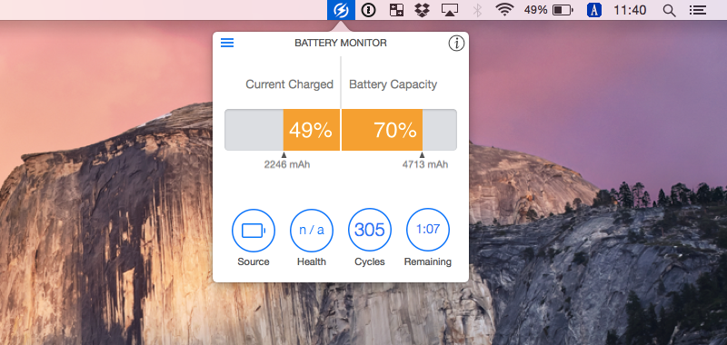Click the 4713 mAh value
Viewport: 727px width, 345px height.
coord(425,164)
